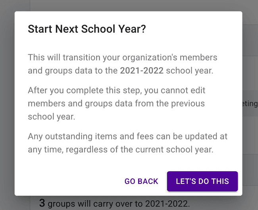
Task: Click the paragraph starting "After you complete"
Action: [x=116, y=104]
